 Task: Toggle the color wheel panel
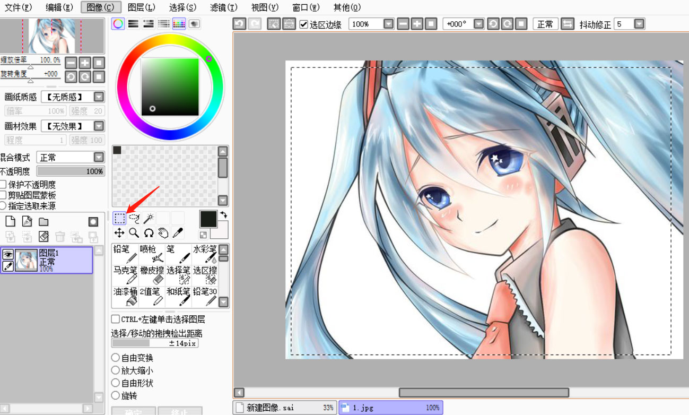tap(118, 23)
